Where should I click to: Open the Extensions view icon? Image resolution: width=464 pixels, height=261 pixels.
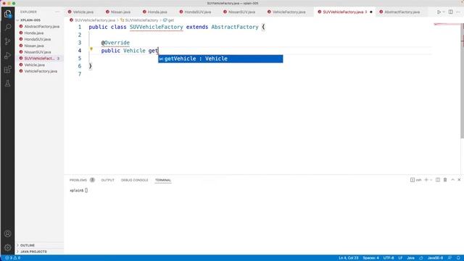[8, 70]
